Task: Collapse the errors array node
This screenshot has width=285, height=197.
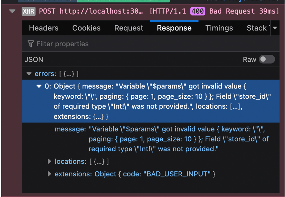Action: click(29, 73)
